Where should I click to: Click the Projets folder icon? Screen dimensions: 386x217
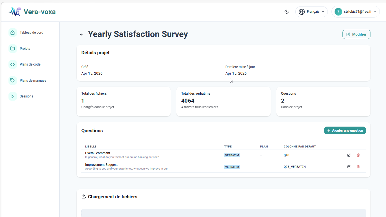pyautogui.click(x=12, y=49)
